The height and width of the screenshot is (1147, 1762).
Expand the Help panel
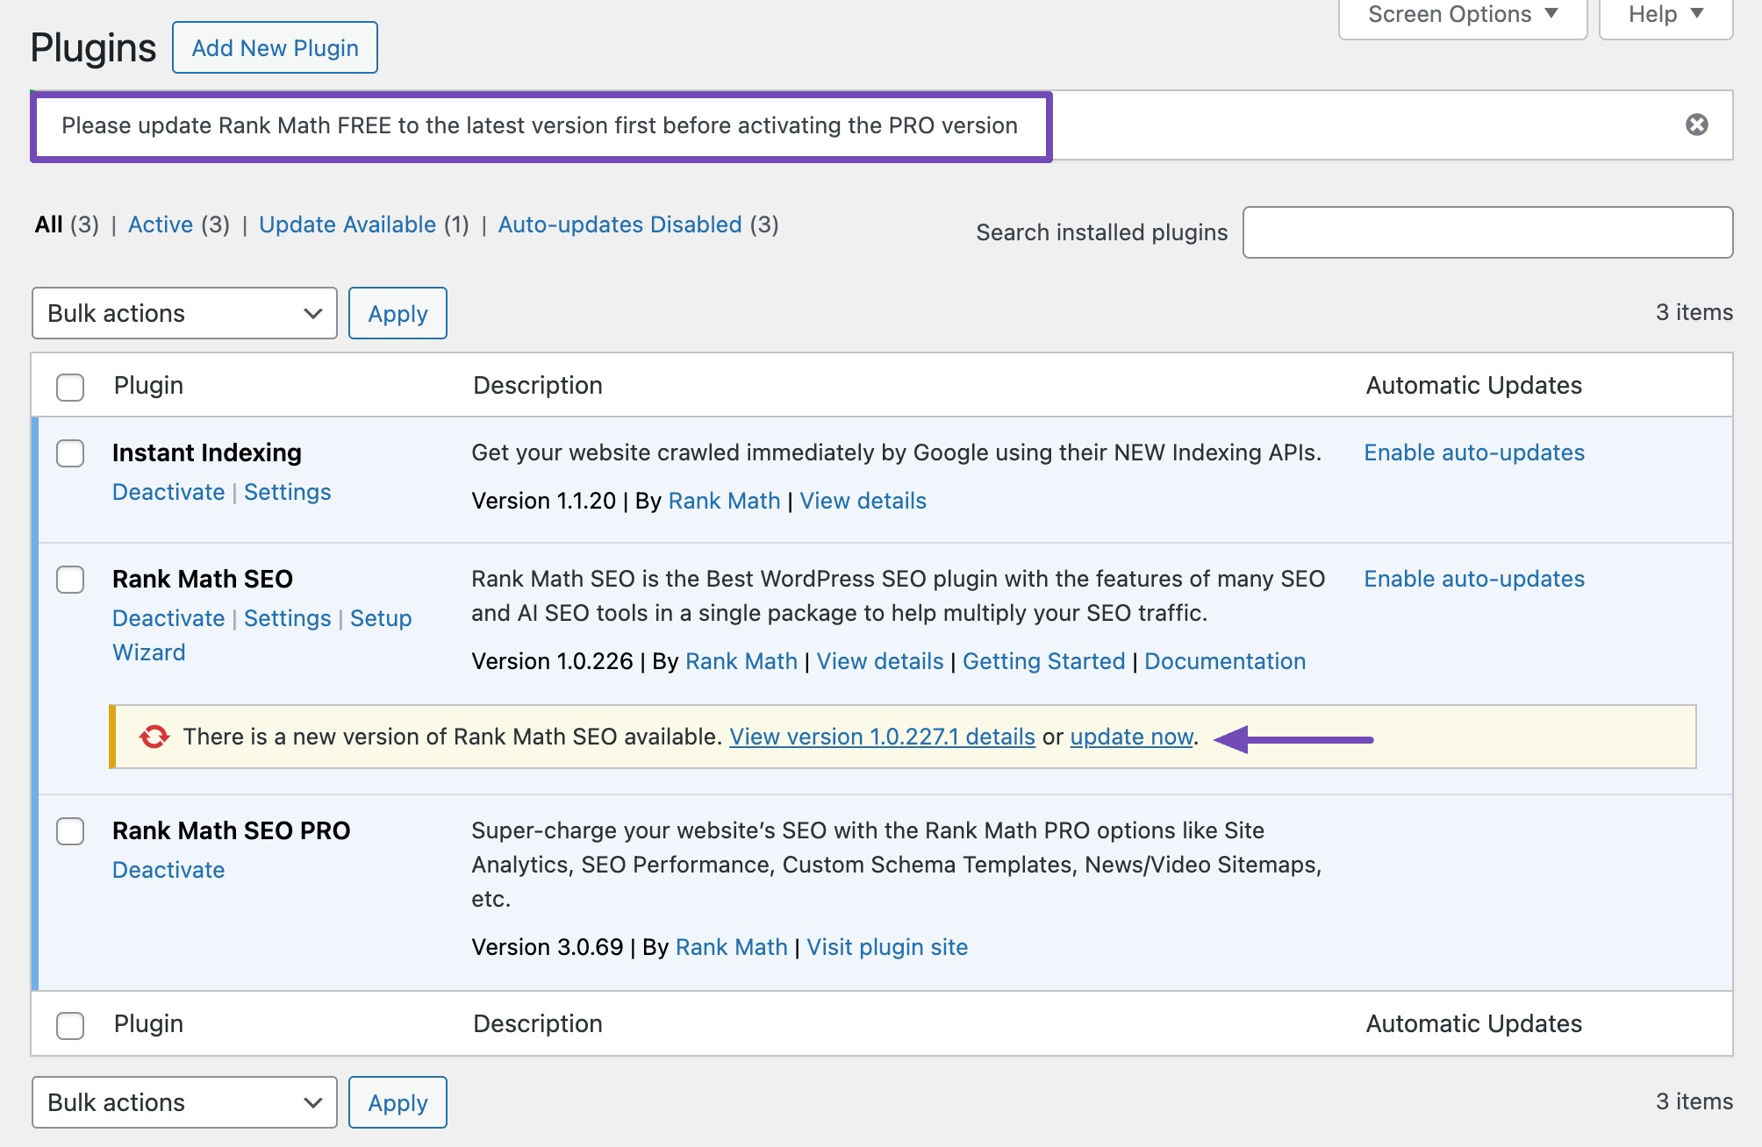tap(1665, 16)
